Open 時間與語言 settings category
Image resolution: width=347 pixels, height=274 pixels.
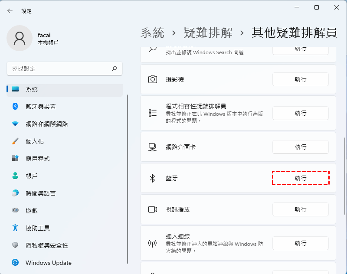pos(65,193)
